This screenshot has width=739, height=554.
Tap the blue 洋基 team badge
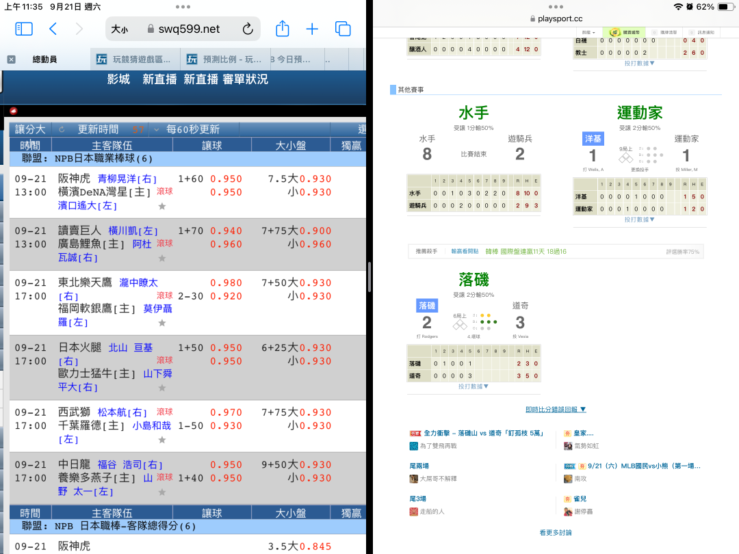(593, 138)
